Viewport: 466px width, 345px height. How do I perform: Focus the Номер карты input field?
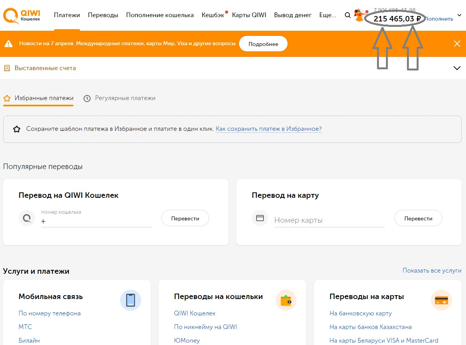click(x=329, y=220)
